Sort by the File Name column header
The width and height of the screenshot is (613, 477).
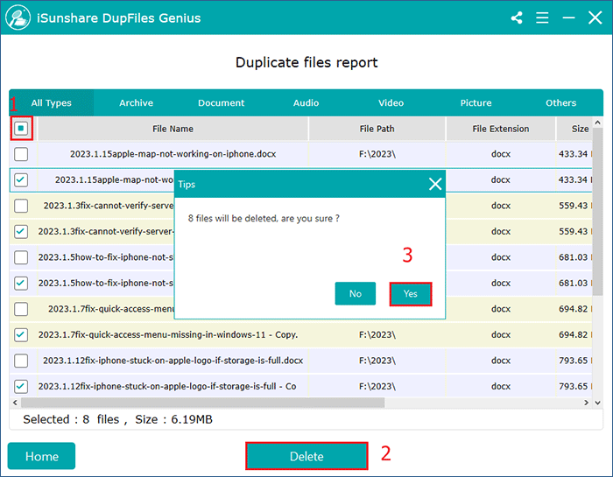(x=173, y=129)
